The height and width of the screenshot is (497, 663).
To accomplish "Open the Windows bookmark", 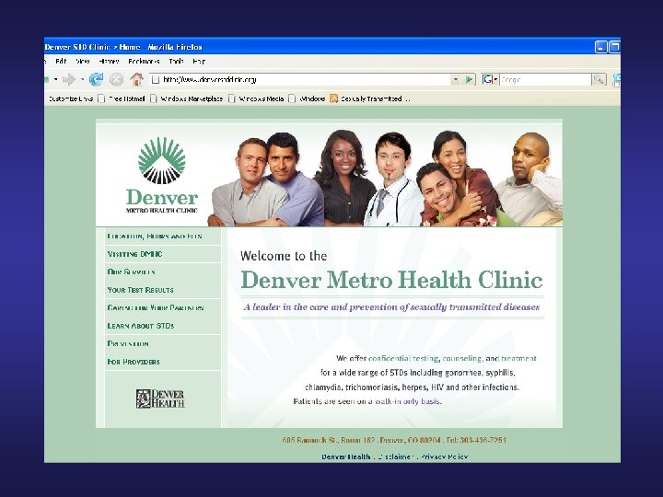I will [x=307, y=98].
